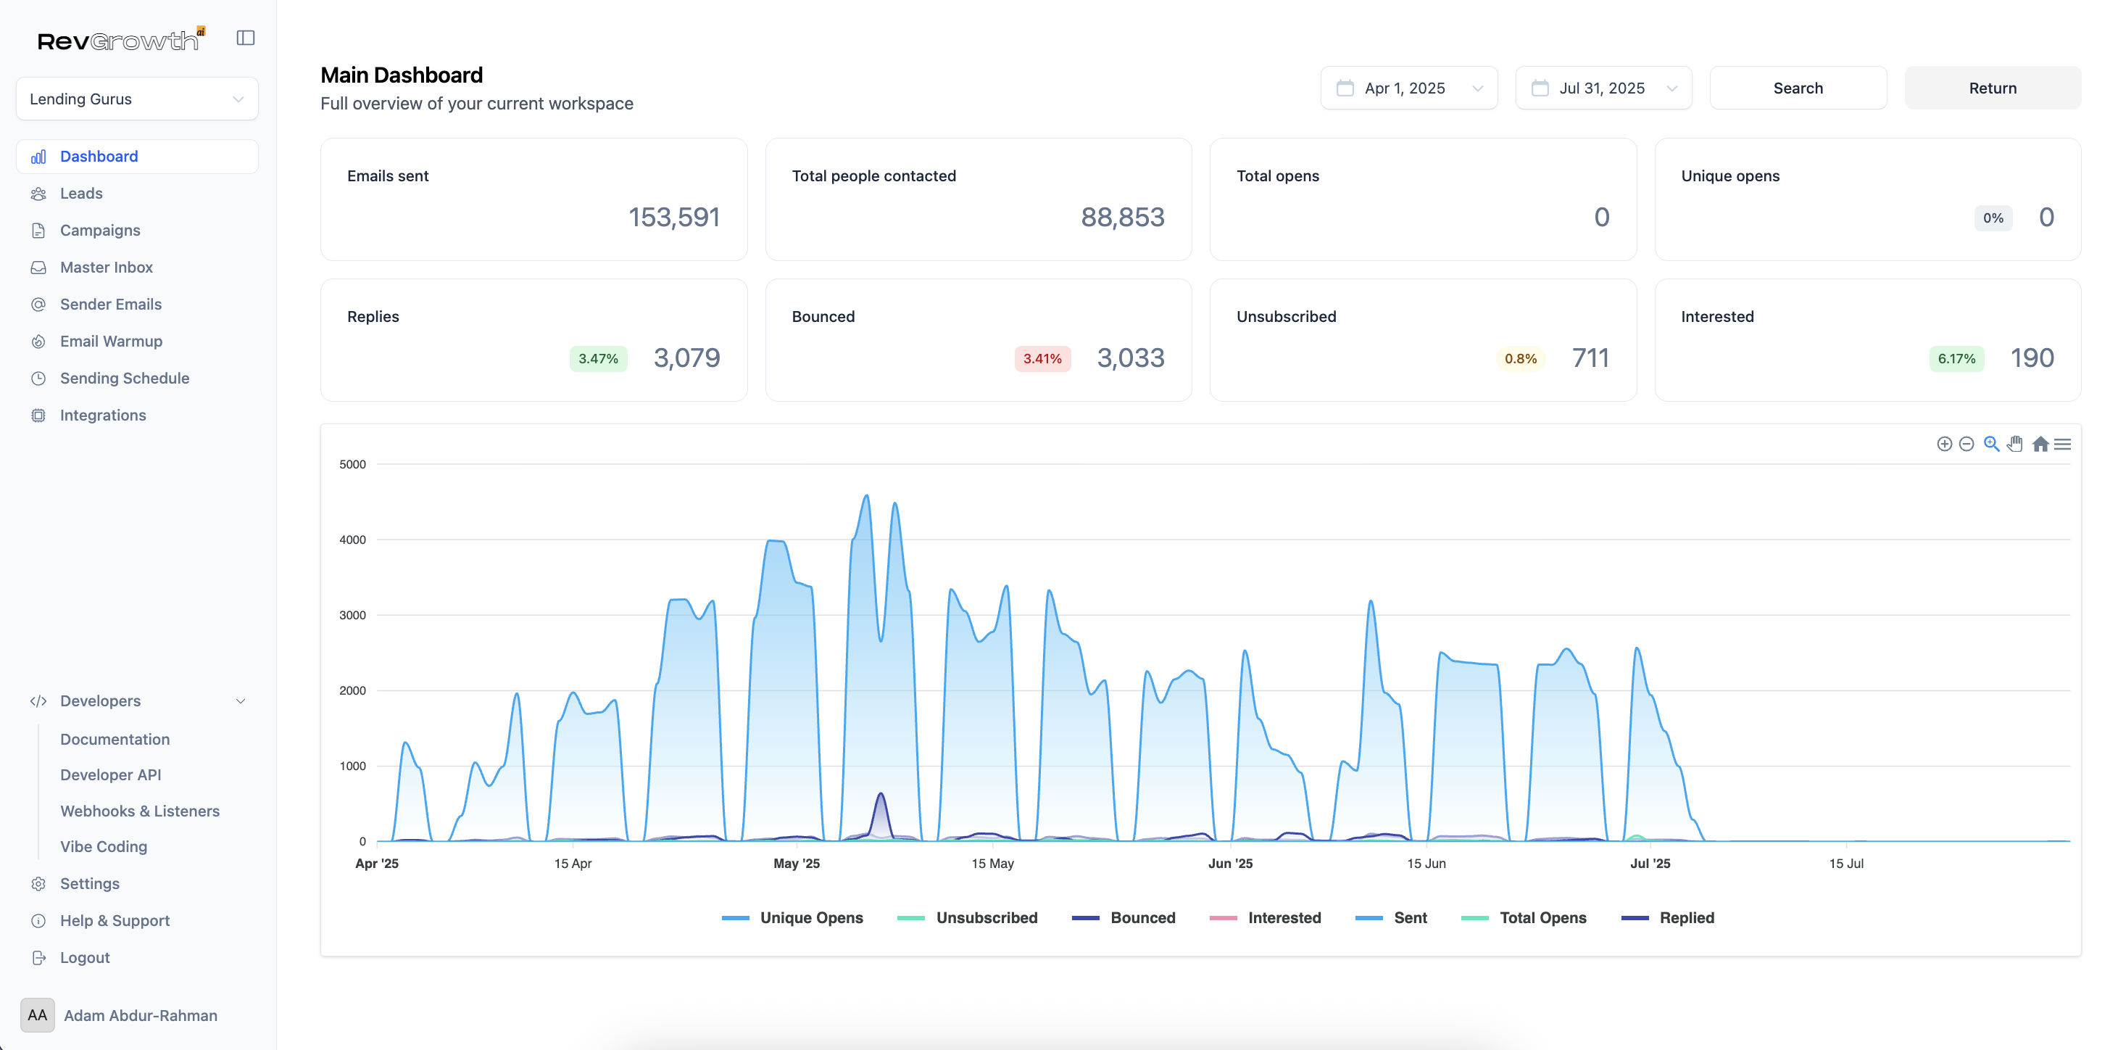Reset chart zoom with home icon

2040,444
